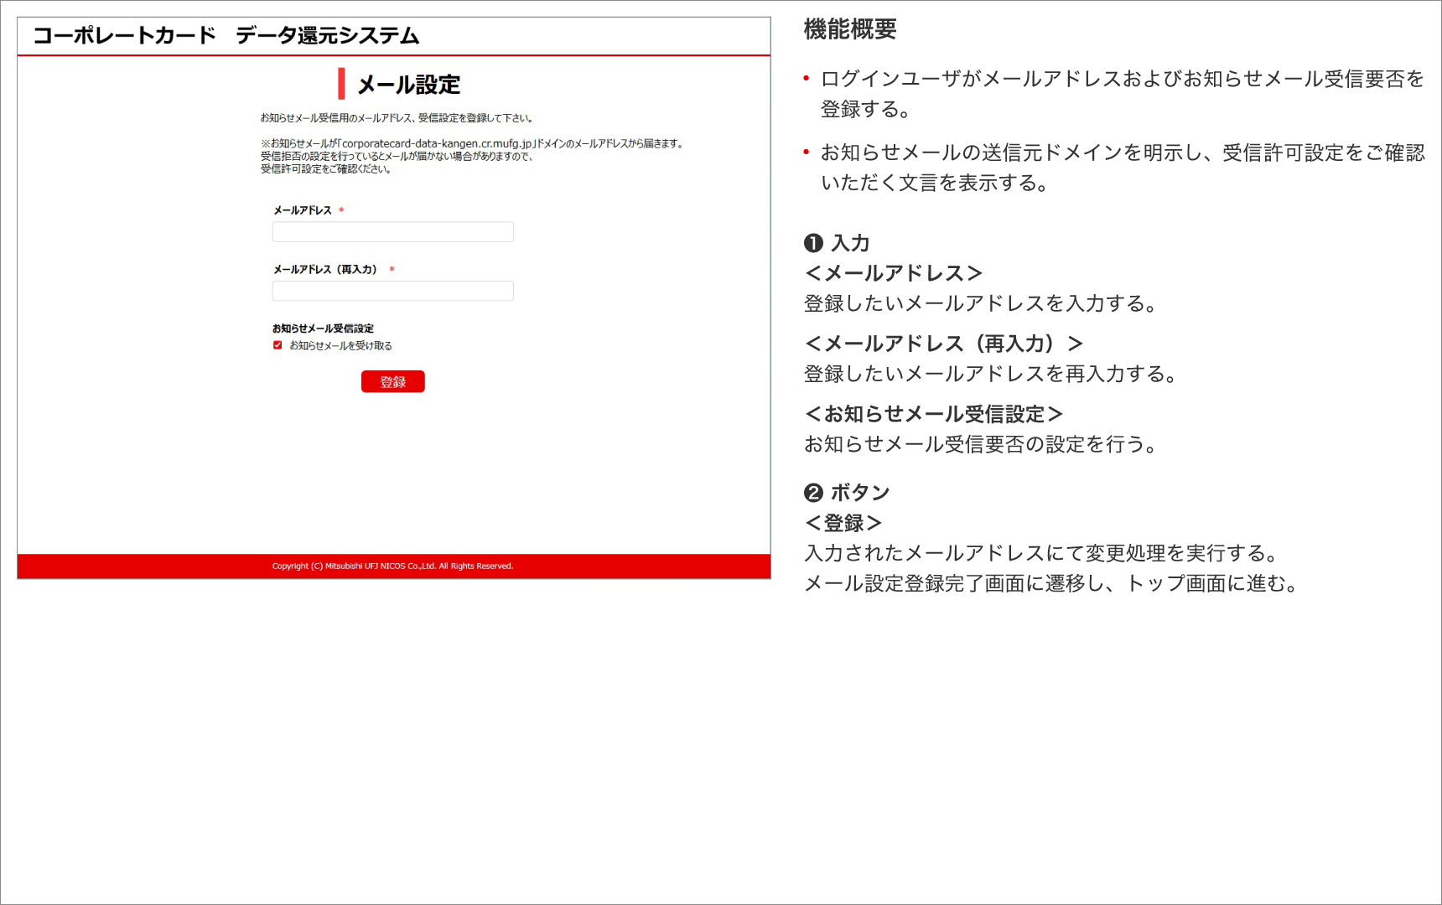The image size is (1442, 905).
Task: Click the コーポレートカード データ還元システム header title
Action: (x=226, y=36)
